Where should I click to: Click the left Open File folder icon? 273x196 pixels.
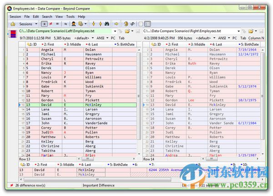(127, 31)
